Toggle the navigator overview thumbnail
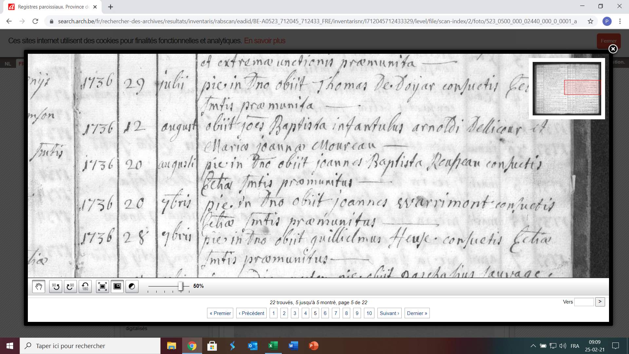629x354 pixels. coord(117,286)
